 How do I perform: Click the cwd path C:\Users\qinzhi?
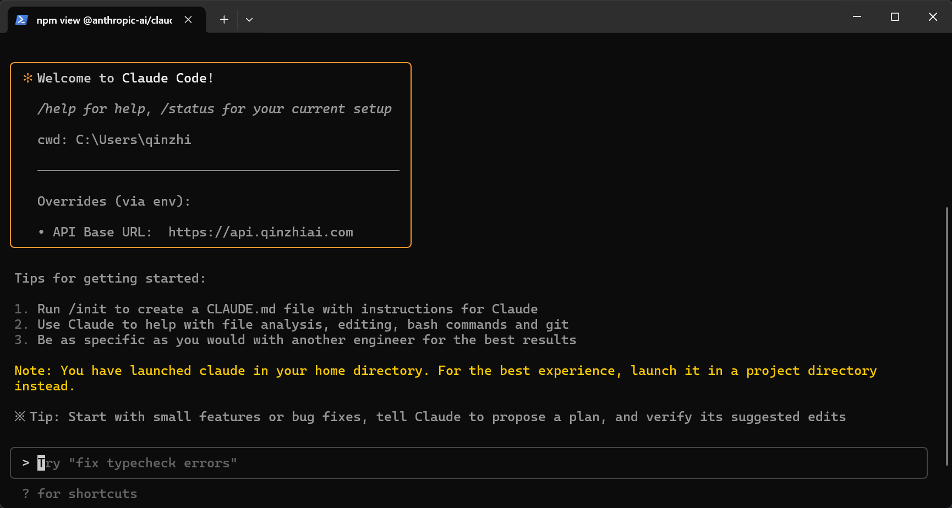(133, 140)
